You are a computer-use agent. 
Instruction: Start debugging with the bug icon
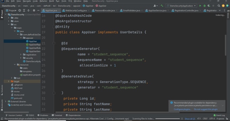click(x=205, y=6)
